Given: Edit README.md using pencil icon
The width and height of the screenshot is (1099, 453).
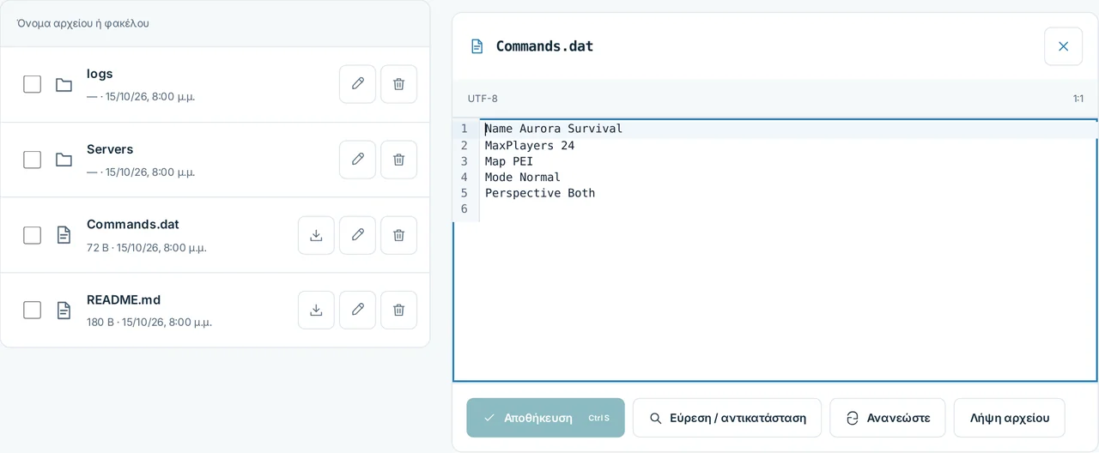Looking at the screenshot, I should [x=357, y=310].
